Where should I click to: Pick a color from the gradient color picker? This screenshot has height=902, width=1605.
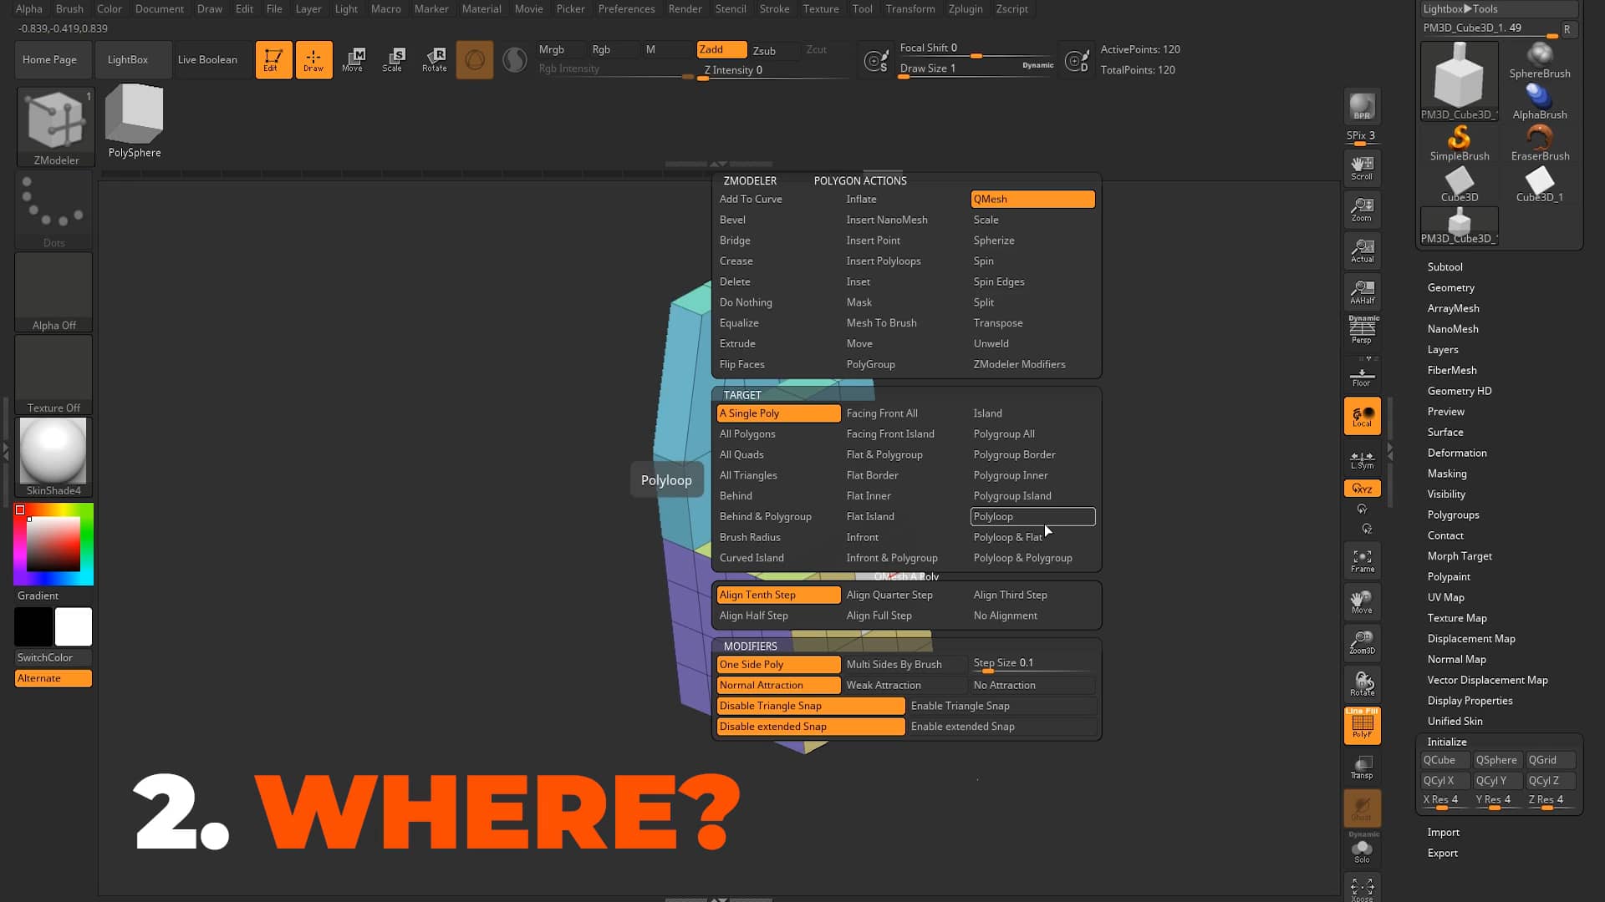point(53,543)
